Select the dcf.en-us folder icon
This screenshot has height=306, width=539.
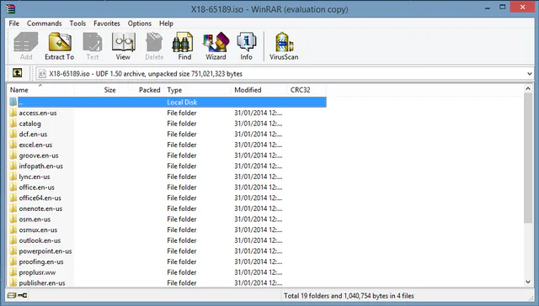pyautogui.click(x=13, y=135)
